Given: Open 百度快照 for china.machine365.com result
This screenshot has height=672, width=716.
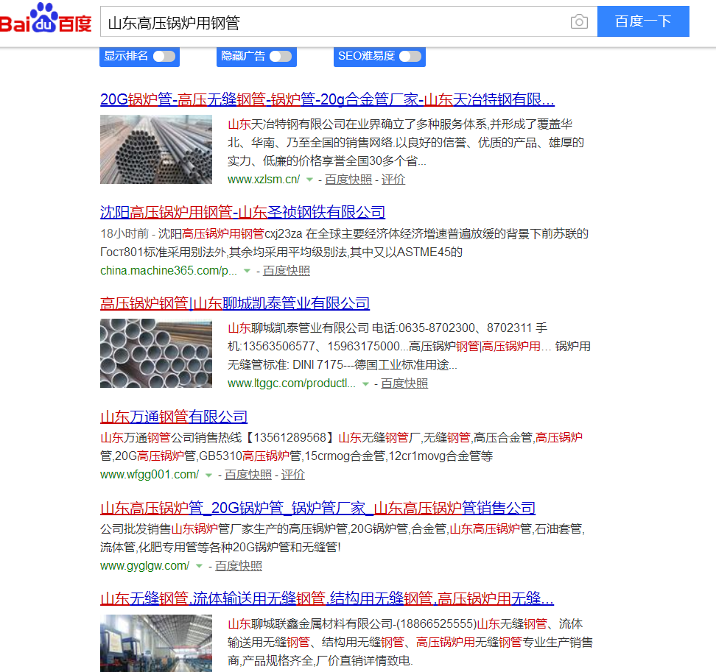Looking at the screenshot, I should point(287,271).
